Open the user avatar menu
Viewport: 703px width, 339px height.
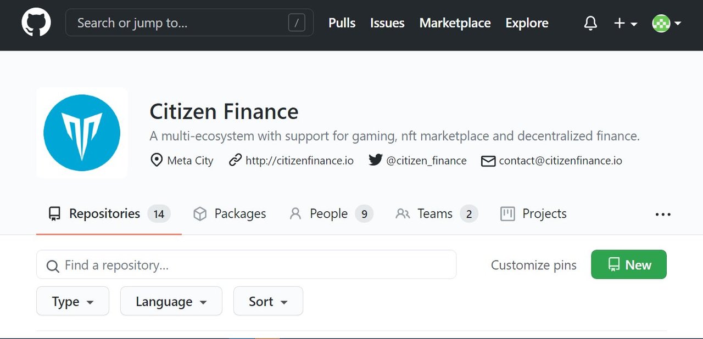point(666,23)
